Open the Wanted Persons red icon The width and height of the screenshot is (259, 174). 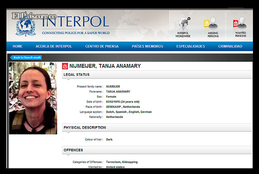(x=240, y=24)
